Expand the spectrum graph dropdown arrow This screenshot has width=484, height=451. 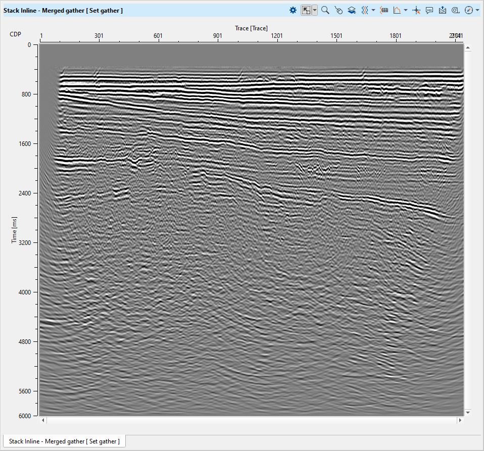point(406,10)
